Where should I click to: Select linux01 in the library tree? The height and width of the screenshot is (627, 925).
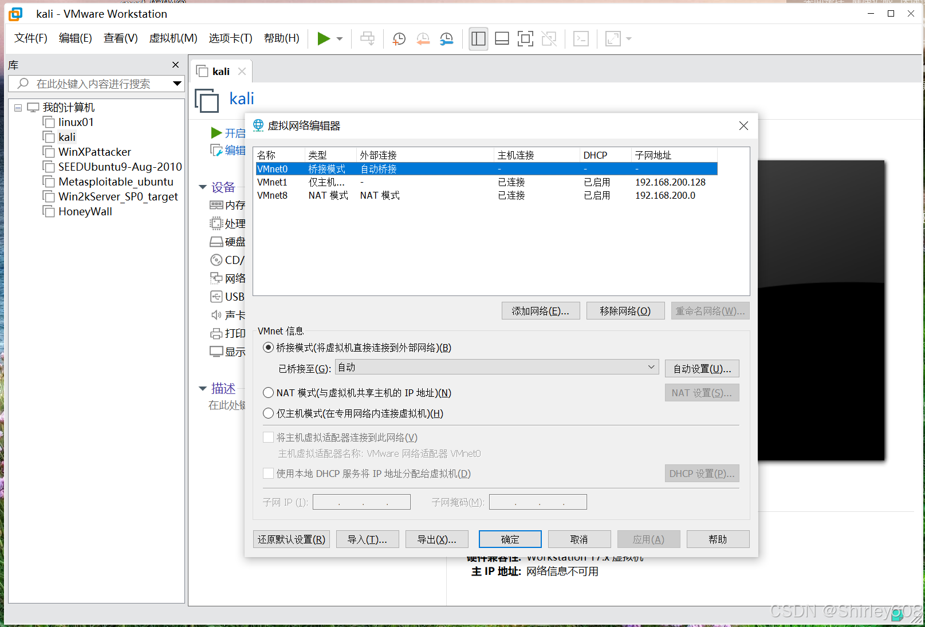coord(76,122)
